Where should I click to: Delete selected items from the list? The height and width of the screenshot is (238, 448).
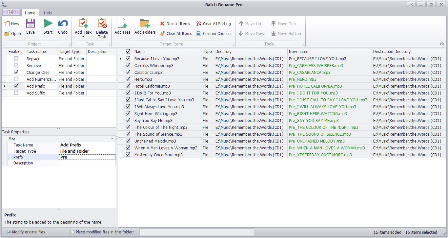175,24
